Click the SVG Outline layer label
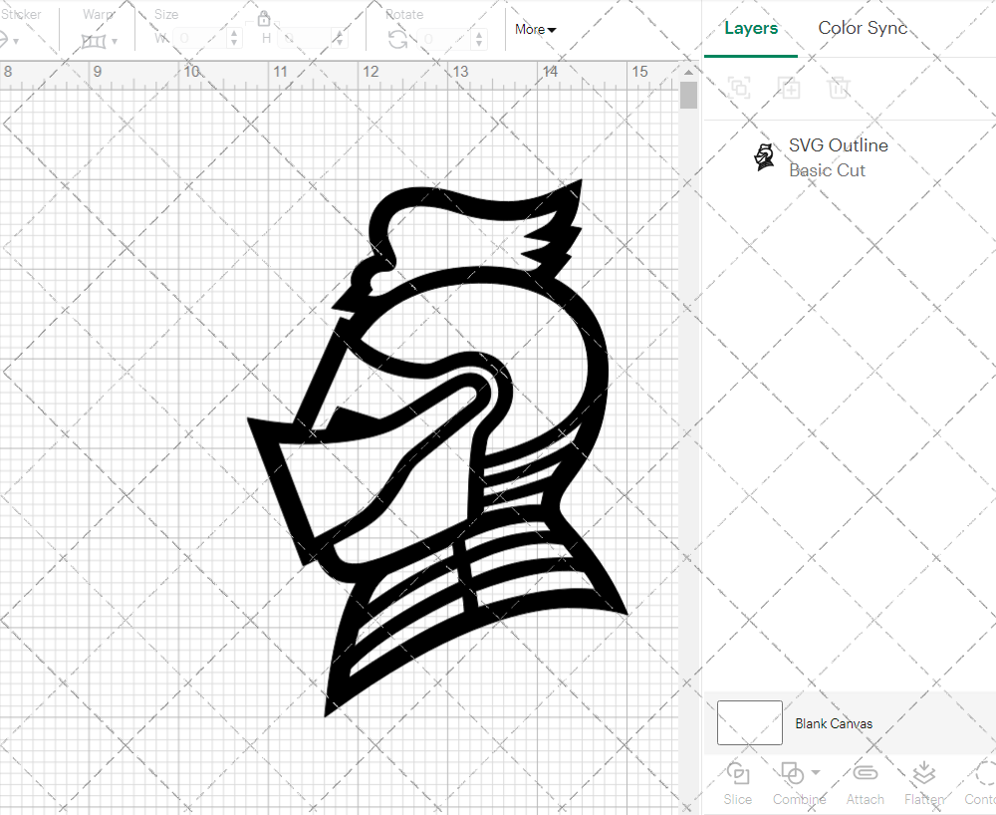This screenshot has width=996, height=815. pyautogui.click(x=838, y=144)
